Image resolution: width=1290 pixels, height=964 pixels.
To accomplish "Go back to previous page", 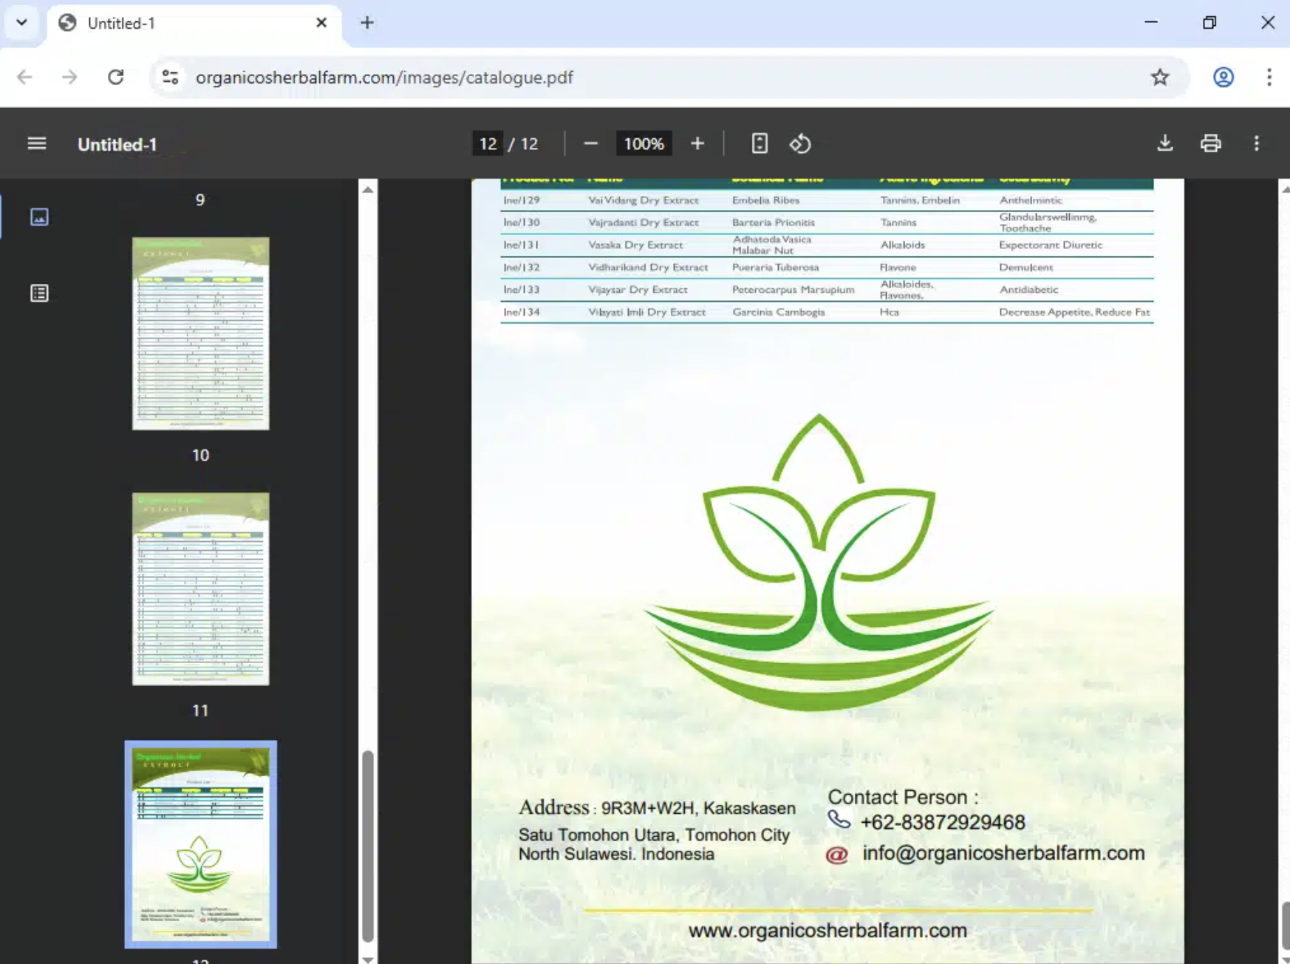I will pos(24,77).
